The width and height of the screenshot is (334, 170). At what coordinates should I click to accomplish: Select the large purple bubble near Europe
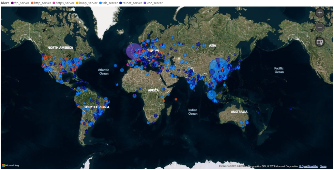tap(134, 51)
